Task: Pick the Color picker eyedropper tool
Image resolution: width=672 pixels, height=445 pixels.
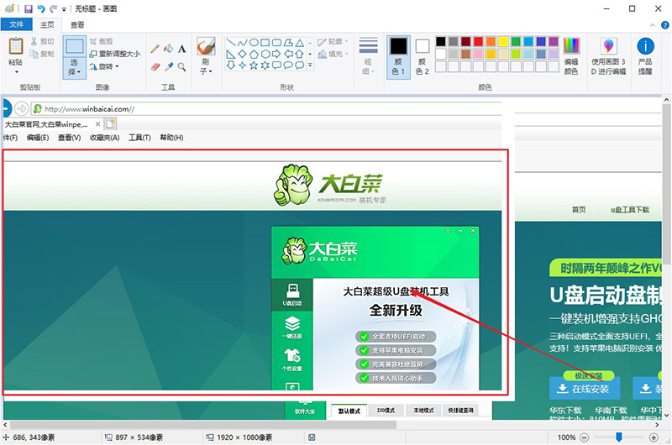Action: pyautogui.click(x=168, y=66)
